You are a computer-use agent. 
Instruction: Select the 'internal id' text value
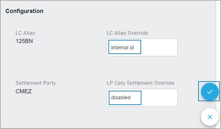point(122,47)
